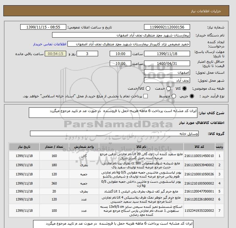Click the delivery city نجف آباد field
The image size is (236, 228).
(x=167, y=80)
